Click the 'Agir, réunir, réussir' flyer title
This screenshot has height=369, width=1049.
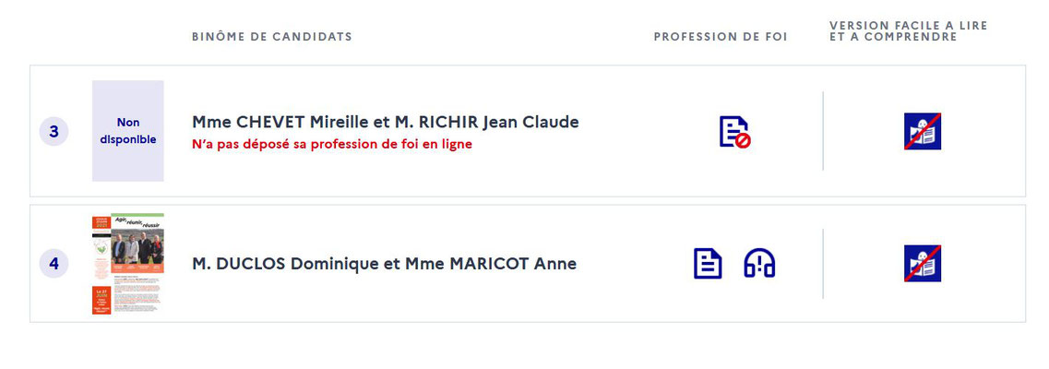tap(137, 222)
